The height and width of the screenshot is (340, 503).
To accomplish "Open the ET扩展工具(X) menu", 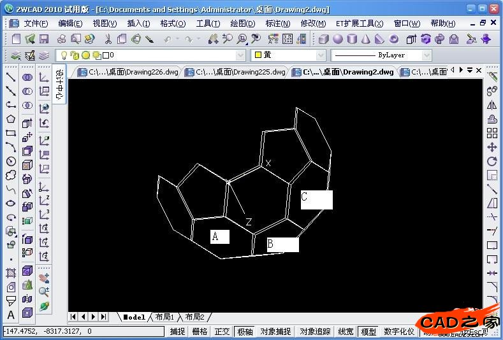I will (360, 24).
